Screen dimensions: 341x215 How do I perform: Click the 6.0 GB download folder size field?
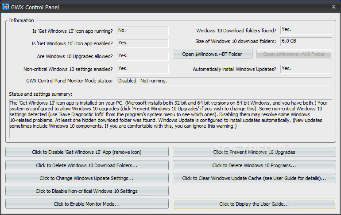[x=306, y=41]
